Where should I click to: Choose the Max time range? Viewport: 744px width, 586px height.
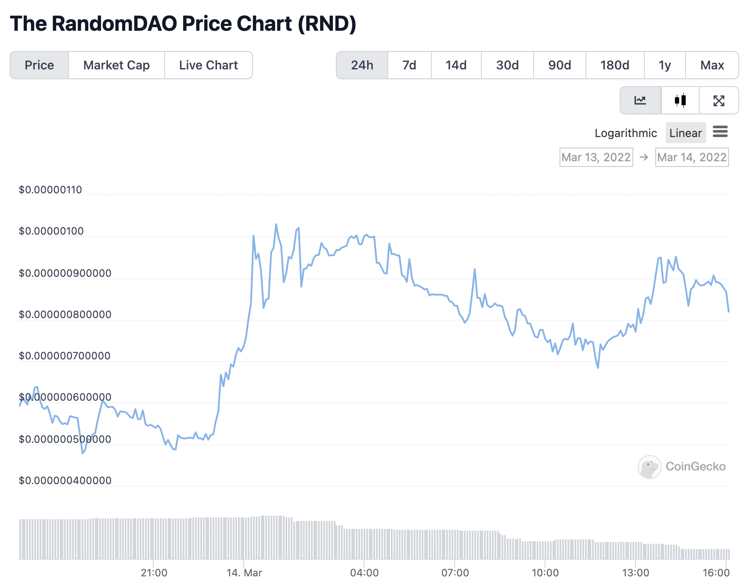pos(712,65)
